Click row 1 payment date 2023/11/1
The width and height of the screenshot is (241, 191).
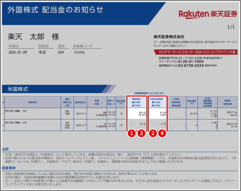pos(81,114)
